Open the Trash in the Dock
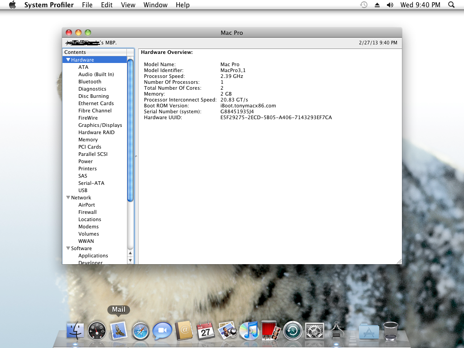 coord(391,331)
